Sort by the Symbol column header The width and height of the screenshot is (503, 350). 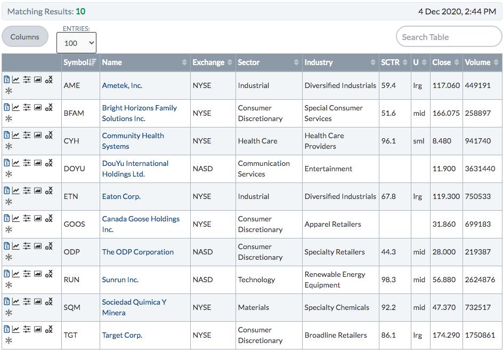point(80,62)
